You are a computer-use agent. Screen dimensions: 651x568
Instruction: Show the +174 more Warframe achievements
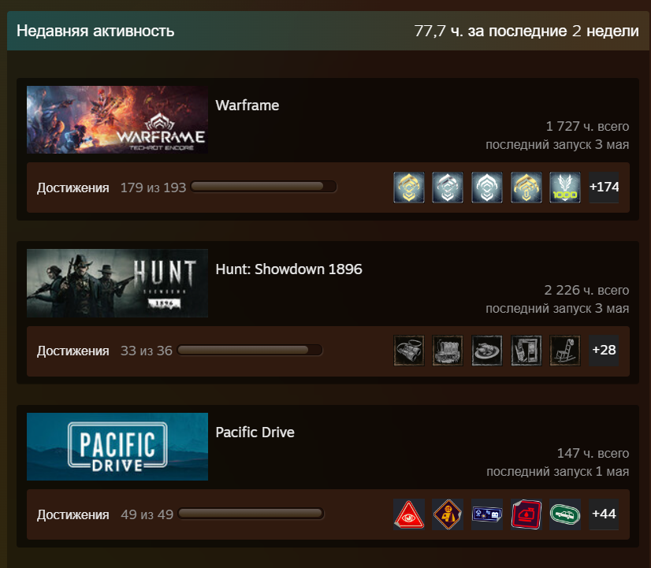[x=604, y=187]
